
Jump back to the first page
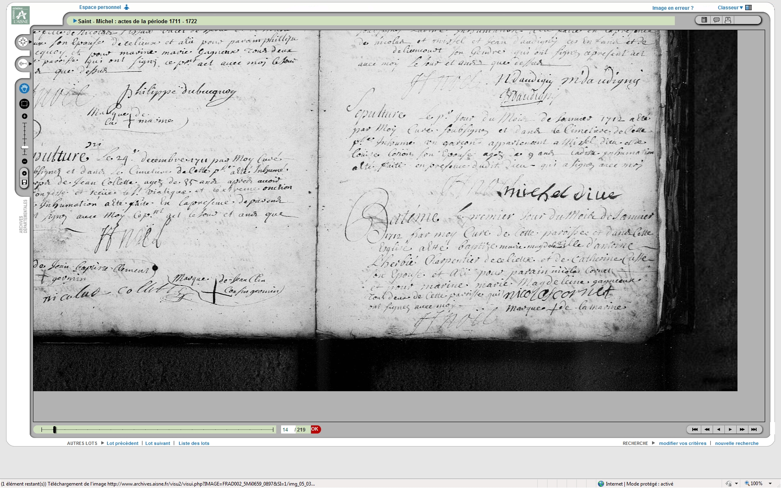[x=695, y=429]
